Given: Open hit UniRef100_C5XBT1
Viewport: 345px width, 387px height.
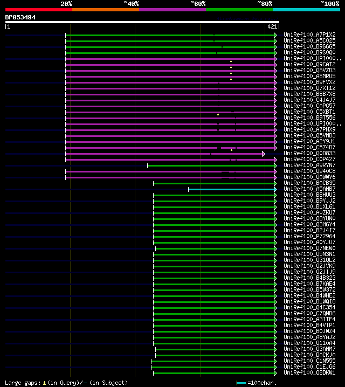Looking at the screenshot, I should pos(309,112).
